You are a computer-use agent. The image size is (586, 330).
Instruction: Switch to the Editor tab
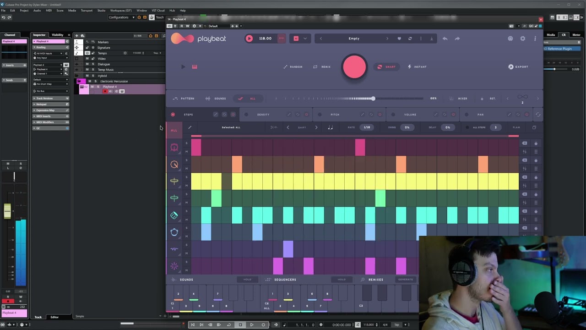click(54, 317)
